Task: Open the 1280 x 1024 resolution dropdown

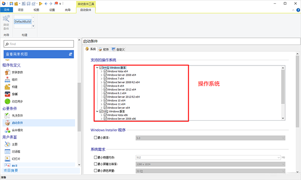Action: [210, 164]
